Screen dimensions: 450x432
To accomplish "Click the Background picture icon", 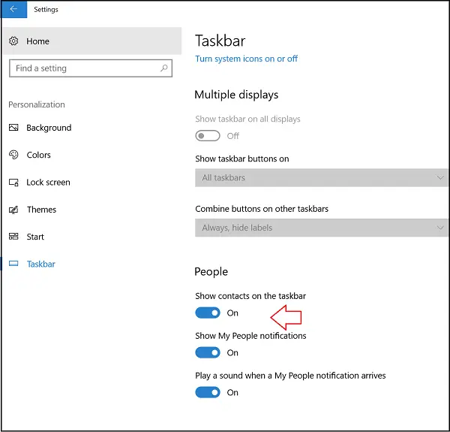I will (13, 127).
